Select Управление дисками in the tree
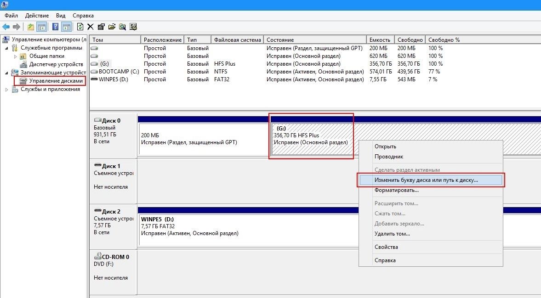541x298 pixels. click(56, 81)
